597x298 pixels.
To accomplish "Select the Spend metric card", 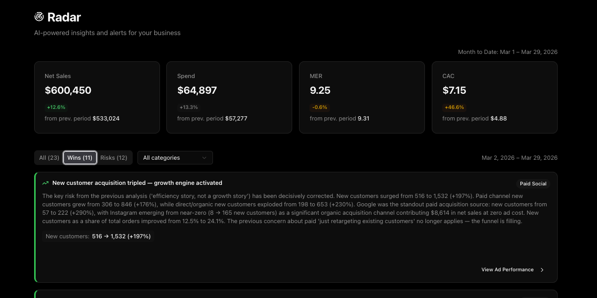I will [229, 97].
